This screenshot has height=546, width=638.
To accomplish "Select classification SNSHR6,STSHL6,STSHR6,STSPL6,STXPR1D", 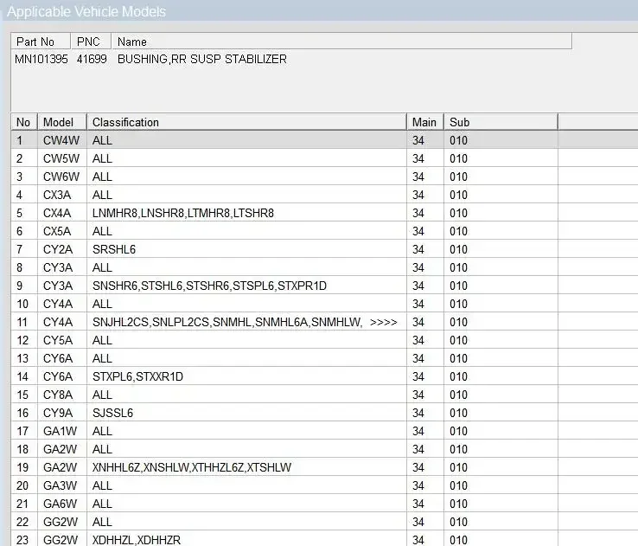I will [x=209, y=286].
